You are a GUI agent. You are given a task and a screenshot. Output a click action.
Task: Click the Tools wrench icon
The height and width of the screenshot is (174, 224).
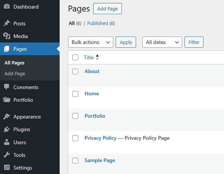pyautogui.click(x=7, y=155)
